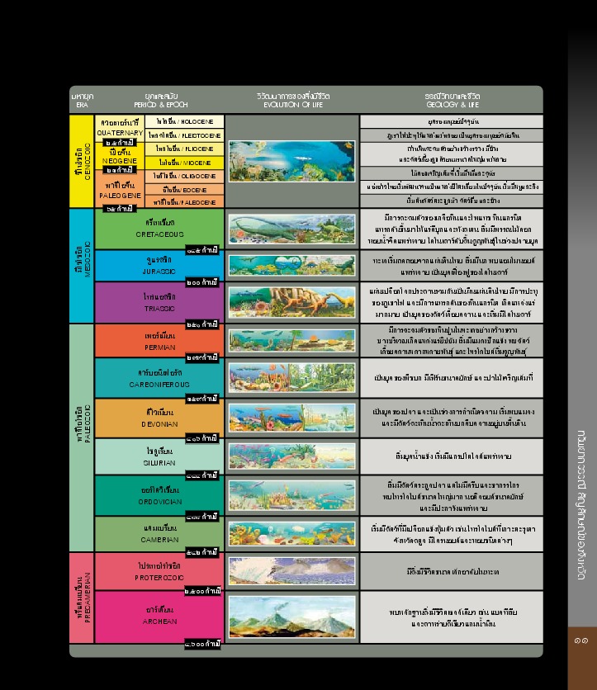Click the age label below Paleogene cell
This screenshot has width=597, height=690.
click(119, 208)
